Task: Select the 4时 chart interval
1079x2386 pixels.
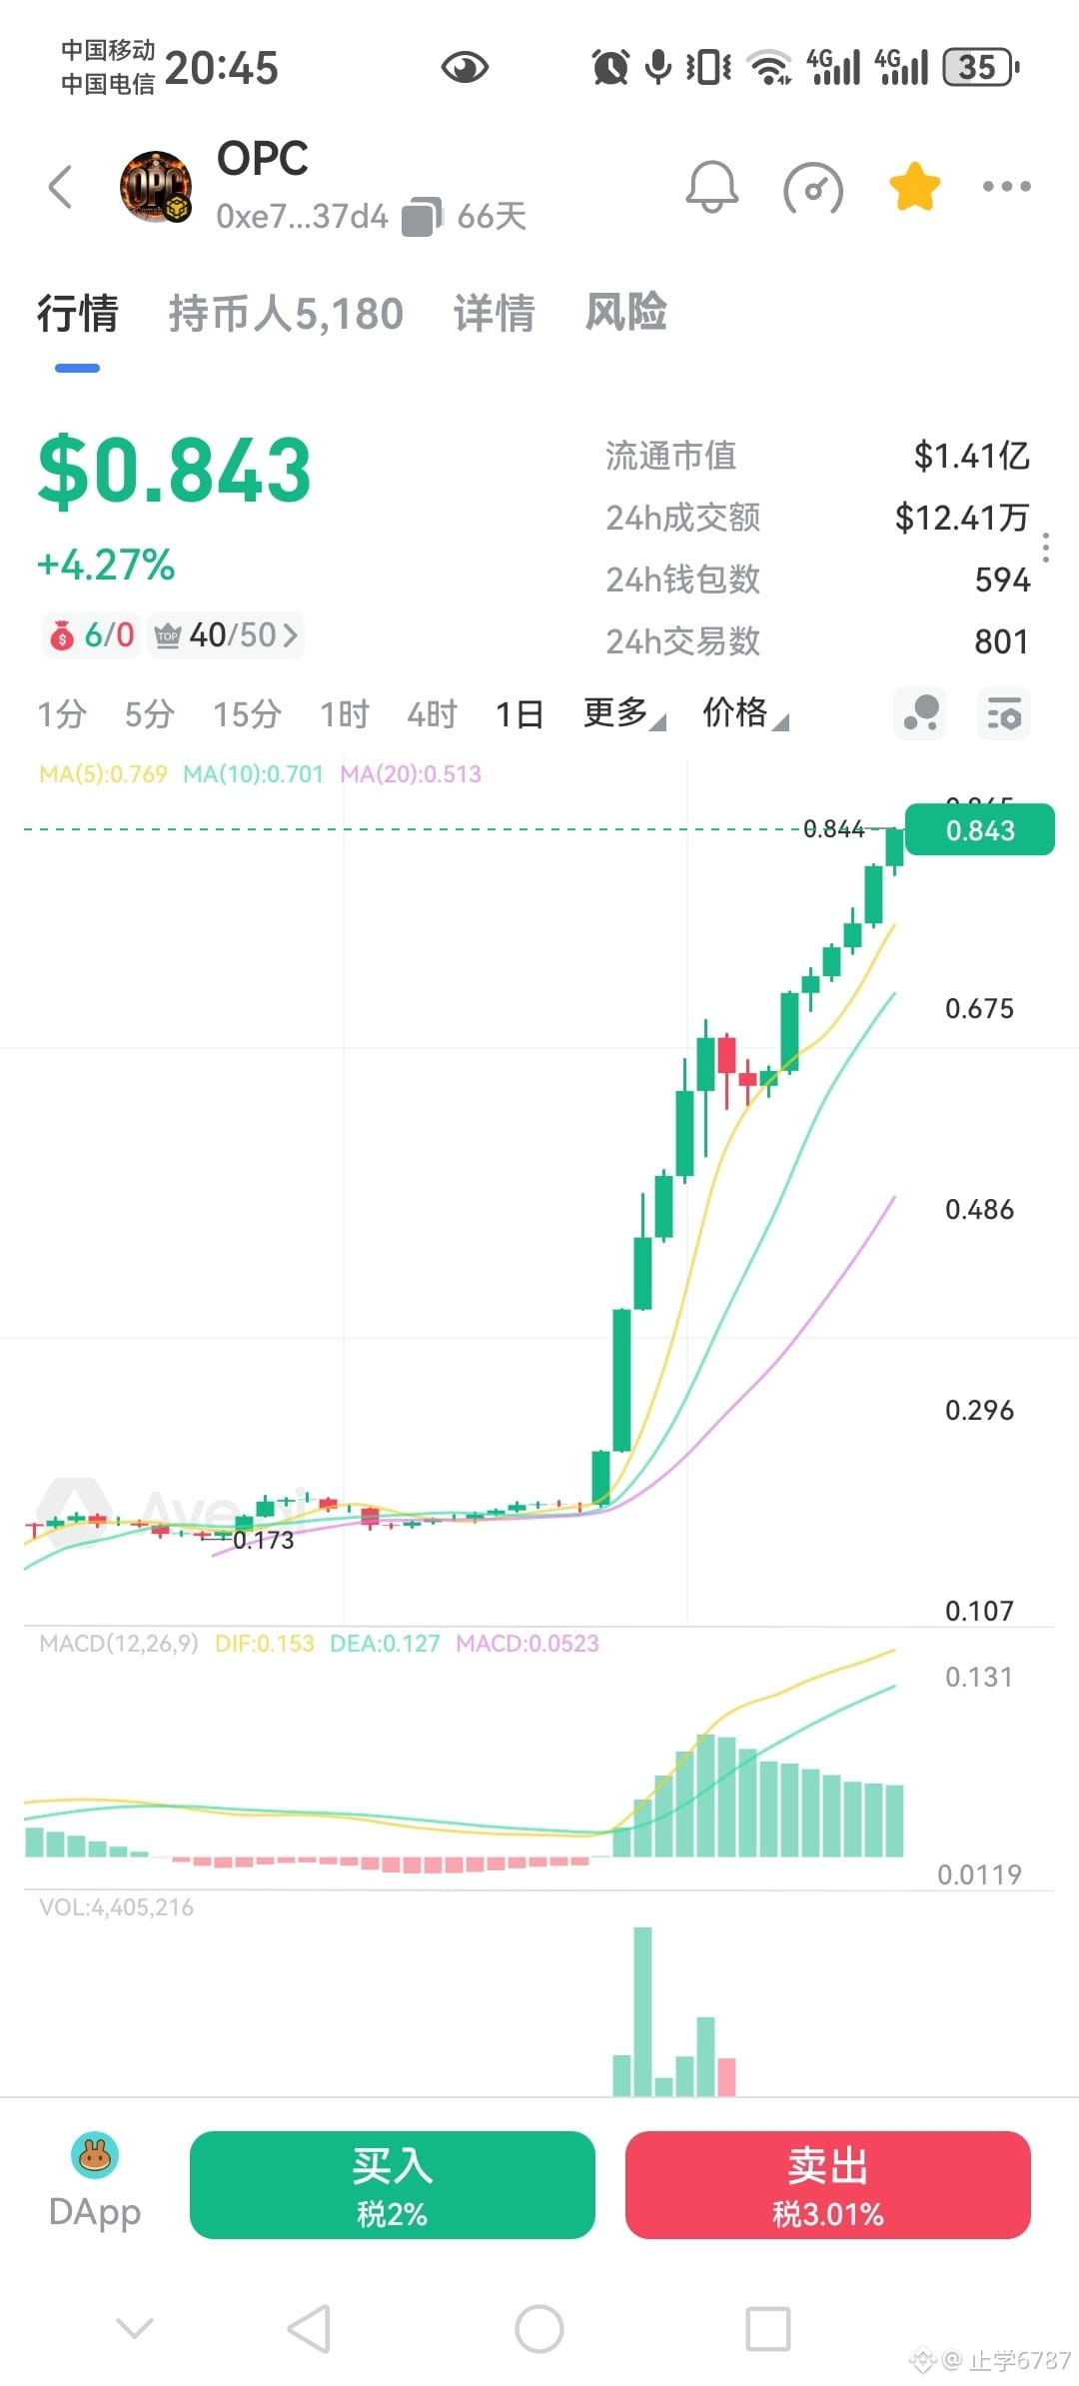Action: (432, 714)
